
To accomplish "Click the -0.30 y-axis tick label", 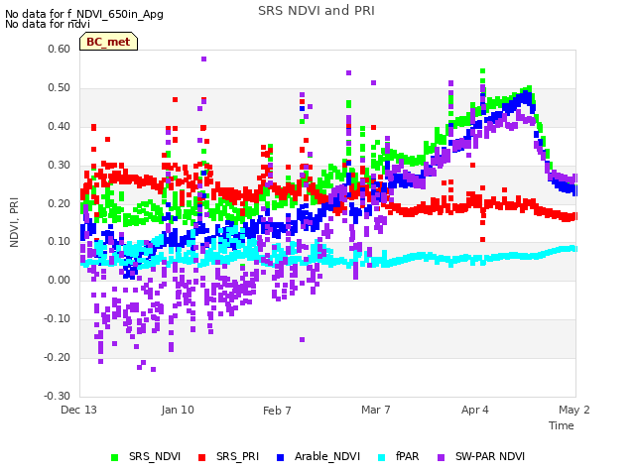I will click(58, 396).
